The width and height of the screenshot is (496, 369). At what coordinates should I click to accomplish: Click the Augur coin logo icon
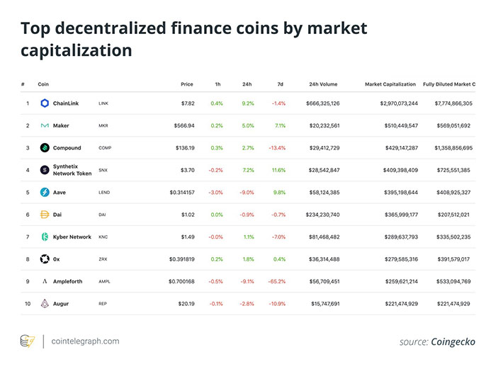44,303
